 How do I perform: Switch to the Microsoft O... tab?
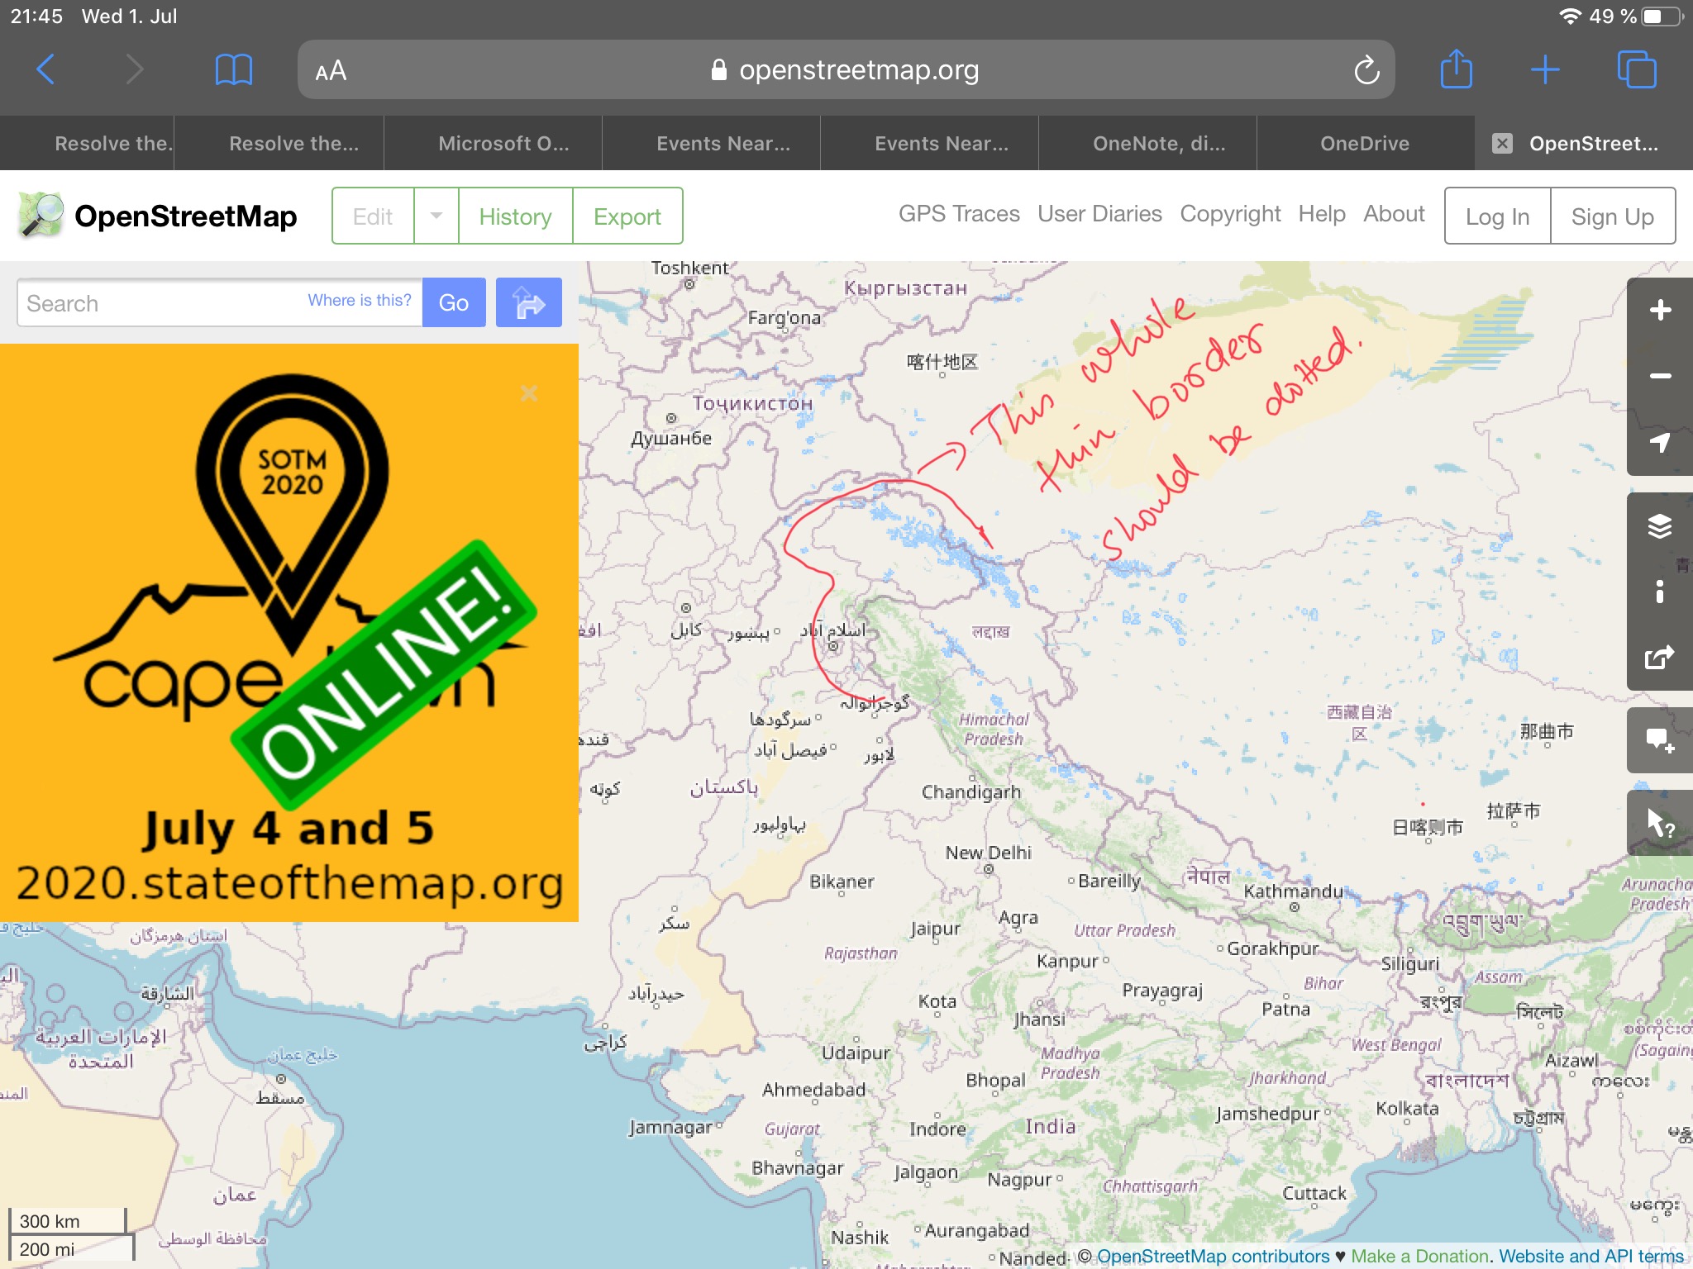coord(494,143)
